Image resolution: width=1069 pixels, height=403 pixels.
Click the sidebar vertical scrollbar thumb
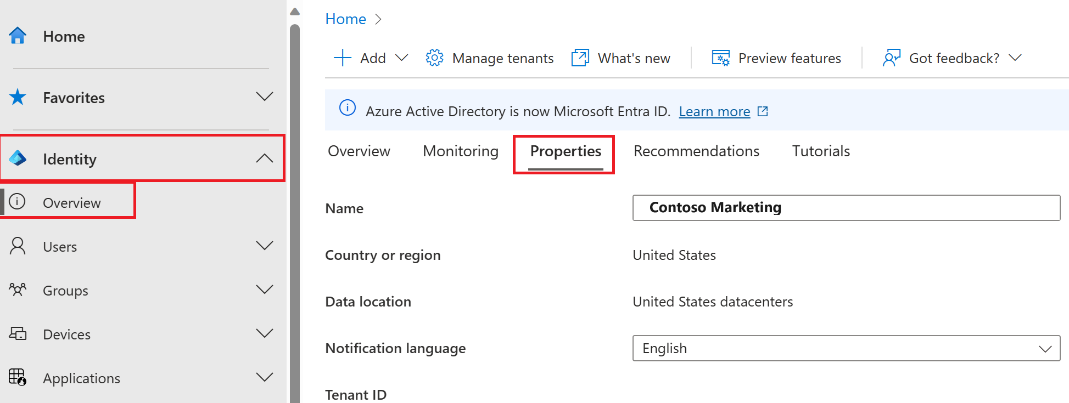pyautogui.click(x=295, y=214)
